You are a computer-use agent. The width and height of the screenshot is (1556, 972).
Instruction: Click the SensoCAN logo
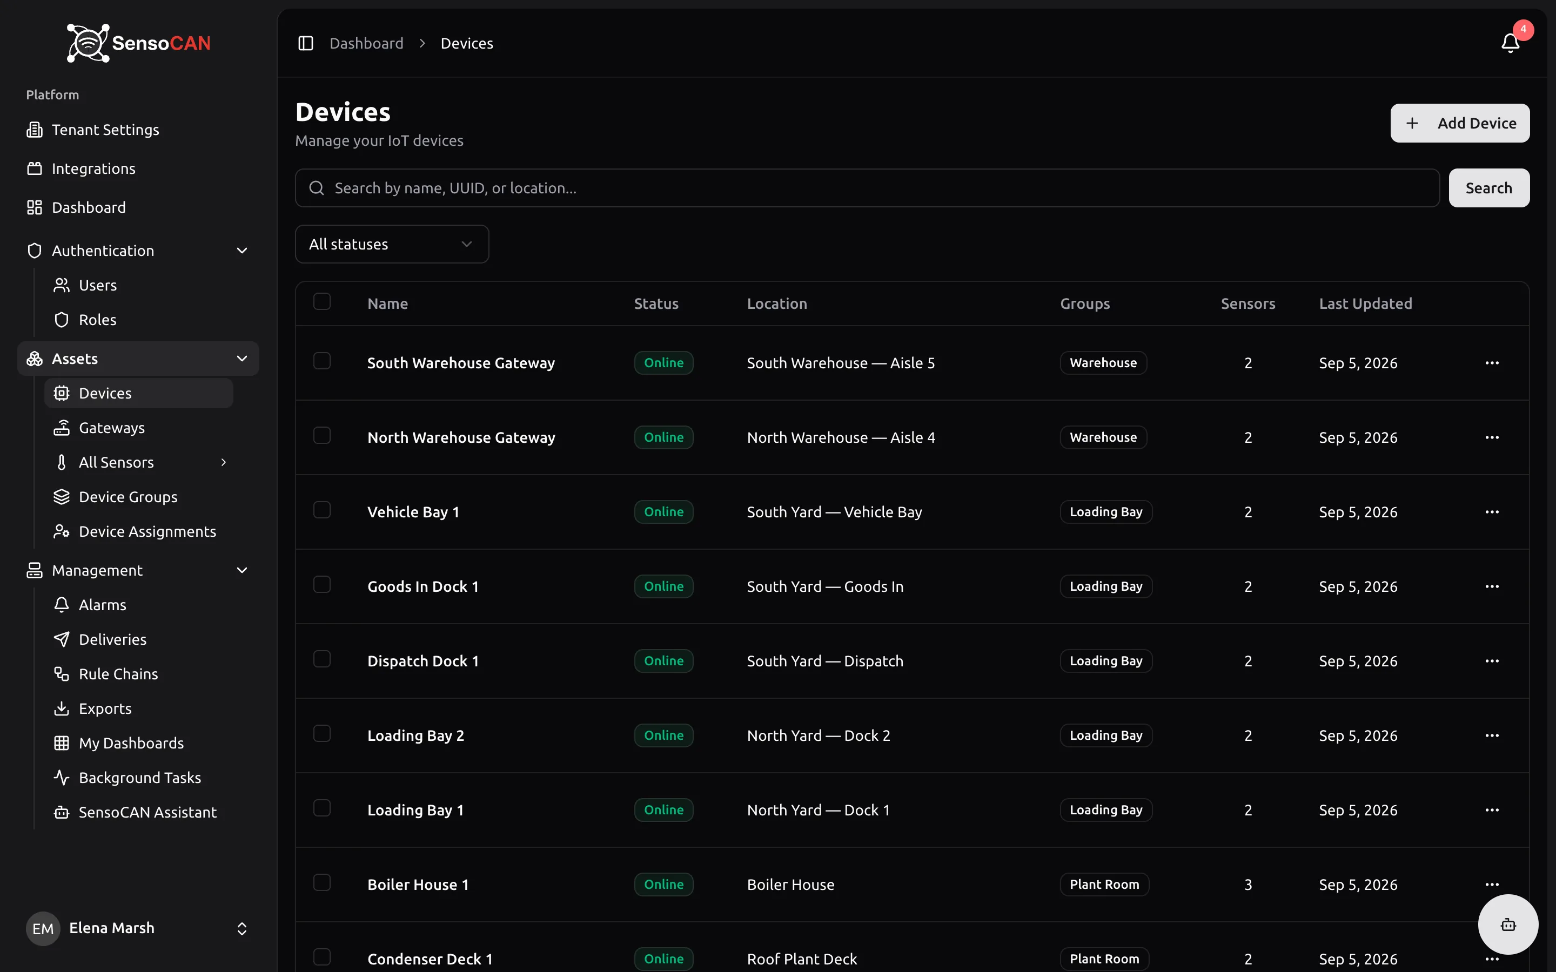pos(139,43)
